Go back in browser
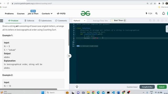Viewport: 168px width, 94px height. pos(1,3)
